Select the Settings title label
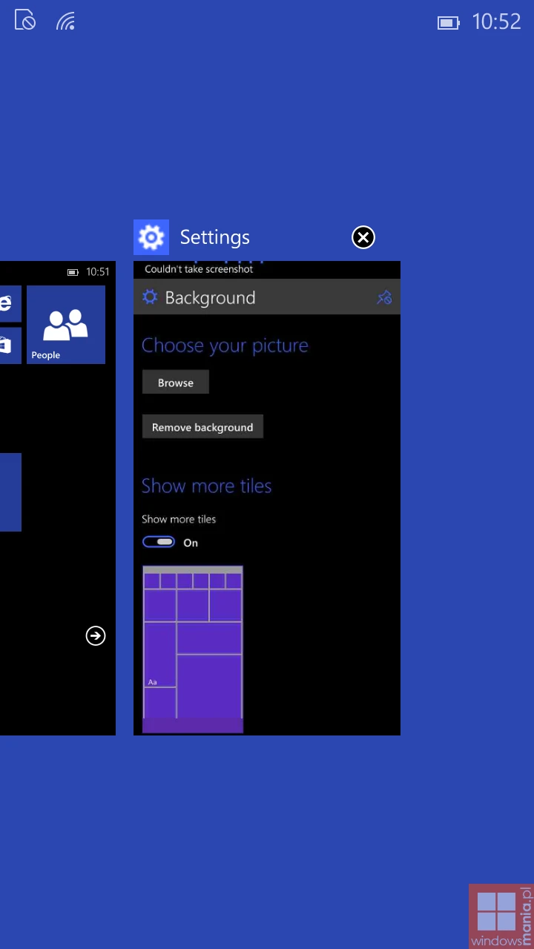Image resolution: width=534 pixels, height=949 pixels. 215,237
